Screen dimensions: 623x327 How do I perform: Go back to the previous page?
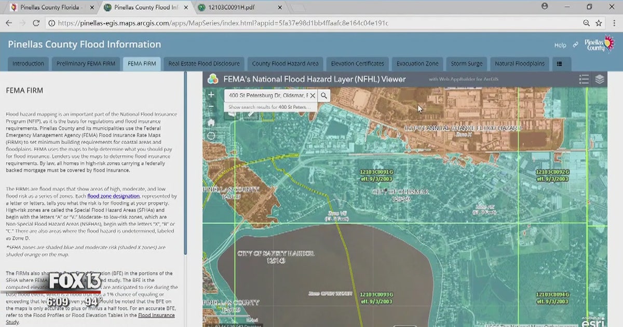9,23
